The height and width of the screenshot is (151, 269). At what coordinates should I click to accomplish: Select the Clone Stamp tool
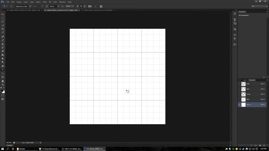pyautogui.click(x=3, y=44)
